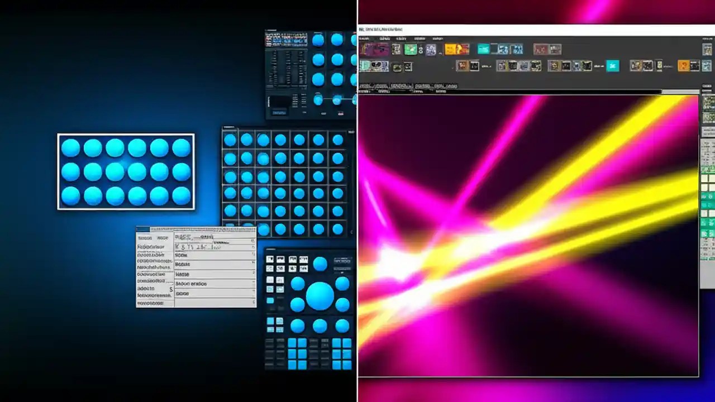This screenshot has width=715, height=402.
Task: Switch to the leftmost tab above the toolbar strip
Action: (x=364, y=39)
